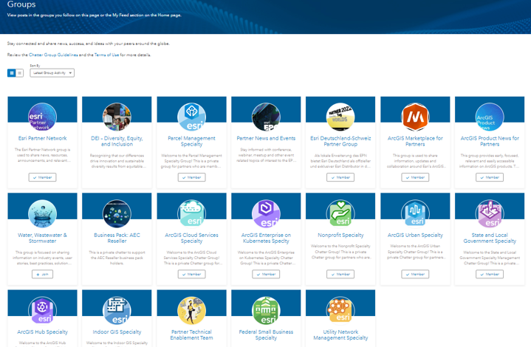Toggle Member status for ArcGIS Cloud Services Specialty

(191, 274)
